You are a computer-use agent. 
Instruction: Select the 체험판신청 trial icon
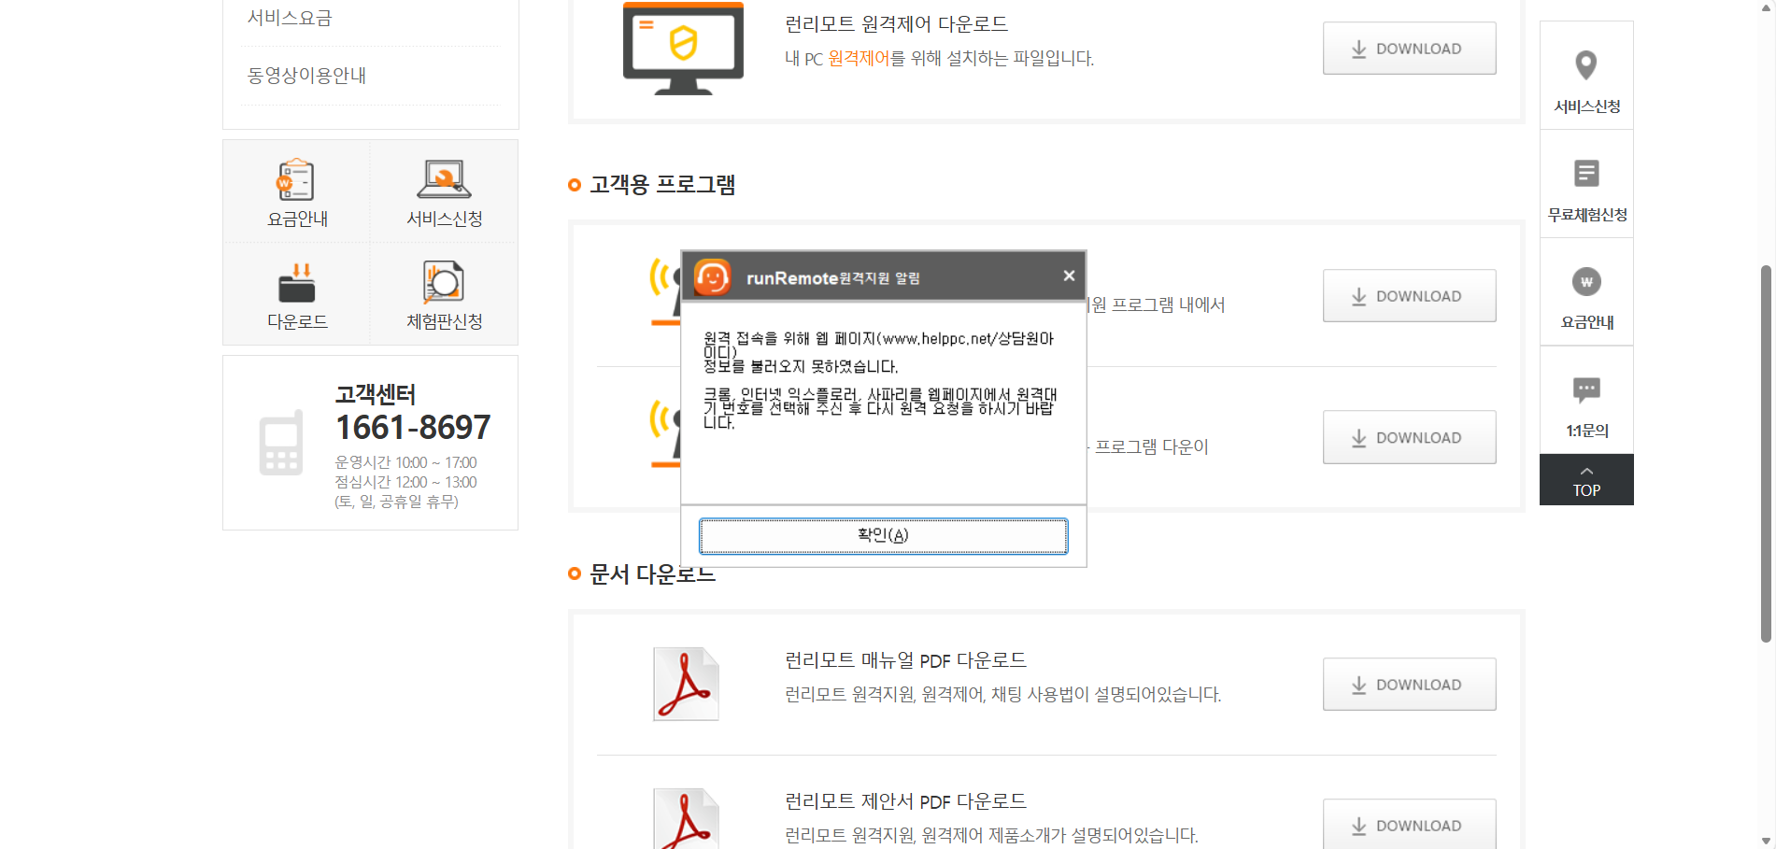point(444,282)
